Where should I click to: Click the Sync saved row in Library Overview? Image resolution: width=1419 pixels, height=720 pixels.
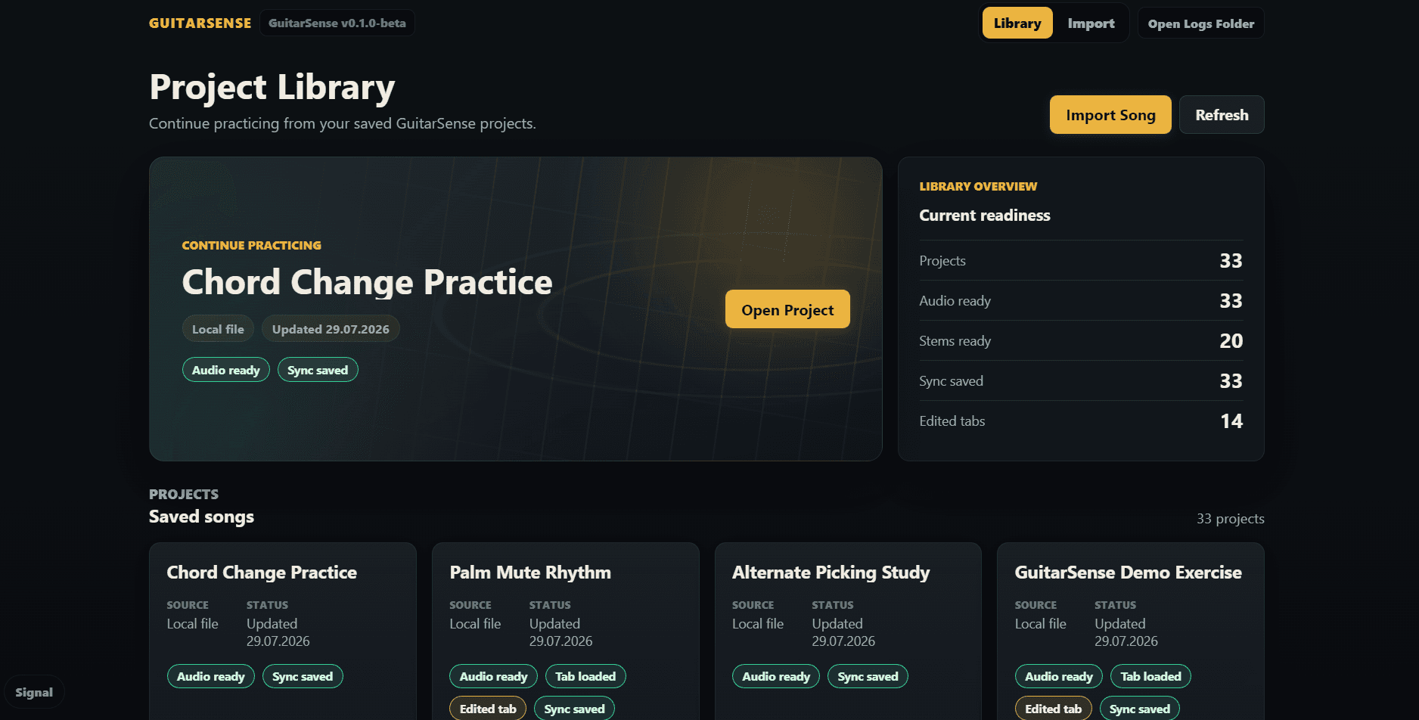click(x=1081, y=381)
